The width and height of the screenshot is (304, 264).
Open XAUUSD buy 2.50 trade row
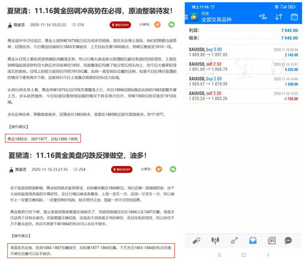pyautogui.click(x=243, y=81)
